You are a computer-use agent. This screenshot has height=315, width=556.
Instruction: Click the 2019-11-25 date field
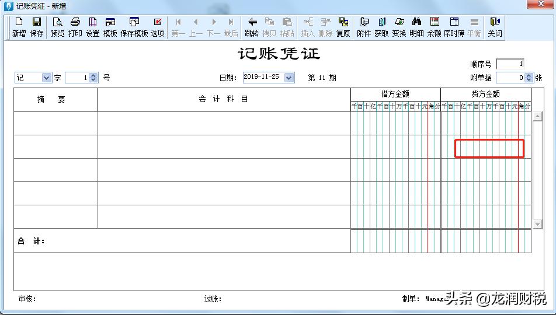point(264,78)
